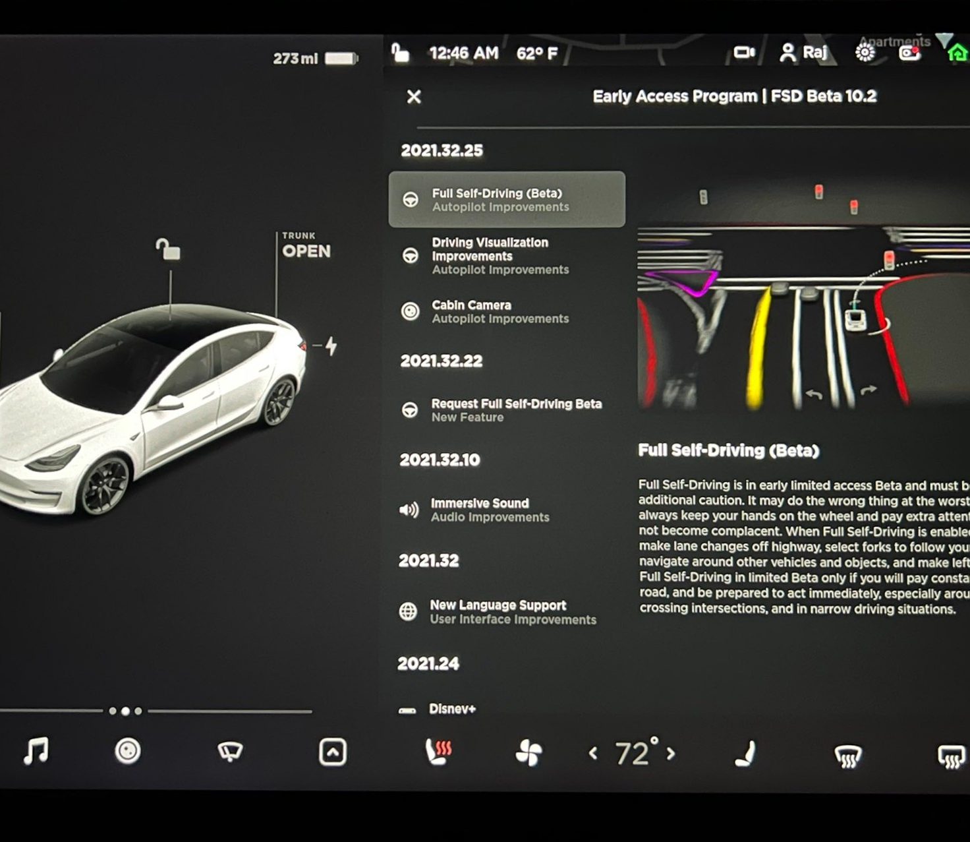Close the trunk via TRUNK OPEN label

[x=306, y=245]
